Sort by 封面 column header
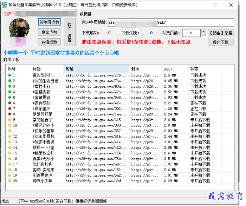246x206 pixels. [146, 69]
